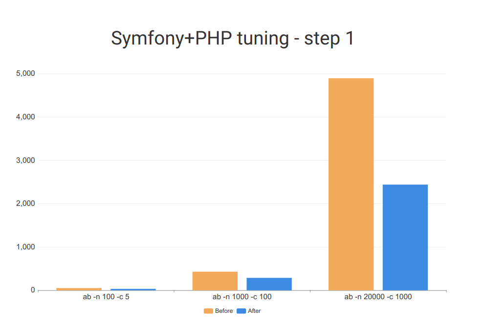
Task: Click the chart title 'Symfony+PHP tuning - step 1'
Action: point(232,38)
